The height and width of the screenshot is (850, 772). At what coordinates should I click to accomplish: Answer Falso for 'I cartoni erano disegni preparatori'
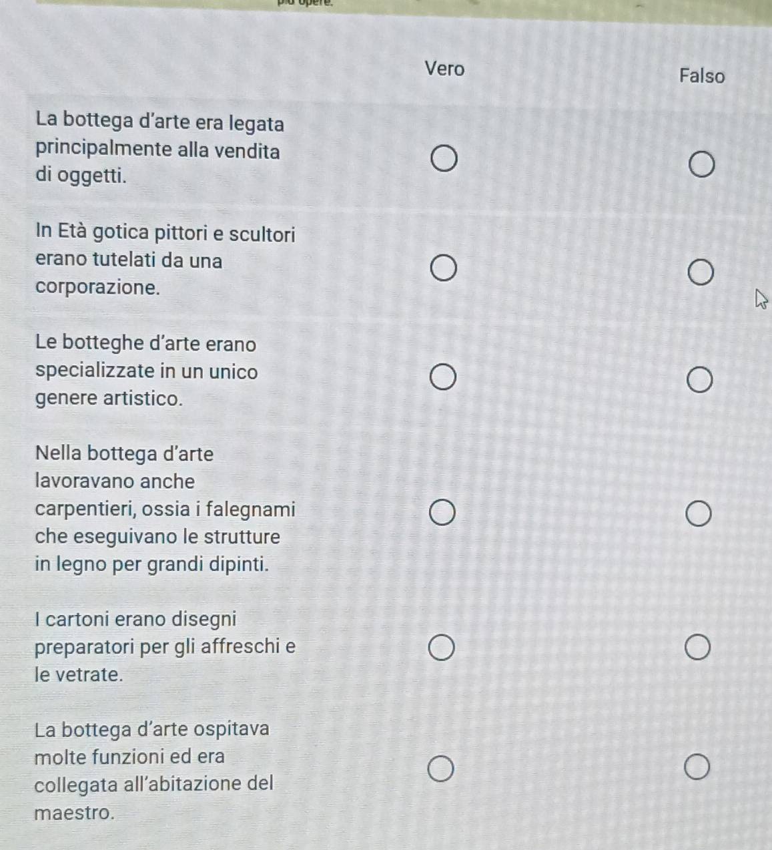click(x=698, y=649)
